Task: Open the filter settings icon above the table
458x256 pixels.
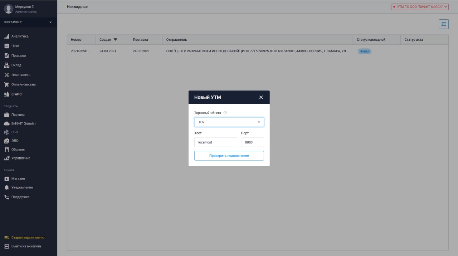Action: tap(444, 24)
